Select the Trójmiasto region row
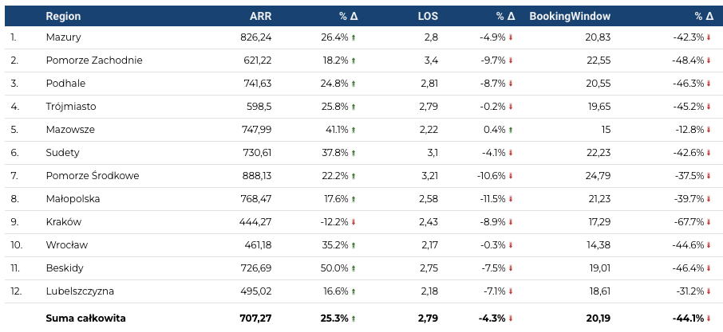Screen dimensions: 723x332 click(x=71, y=107)
